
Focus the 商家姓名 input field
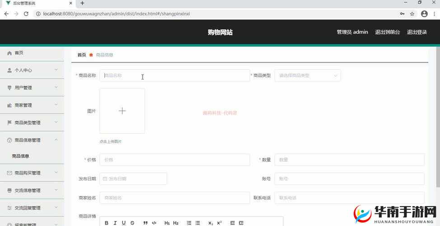point(174,198)
